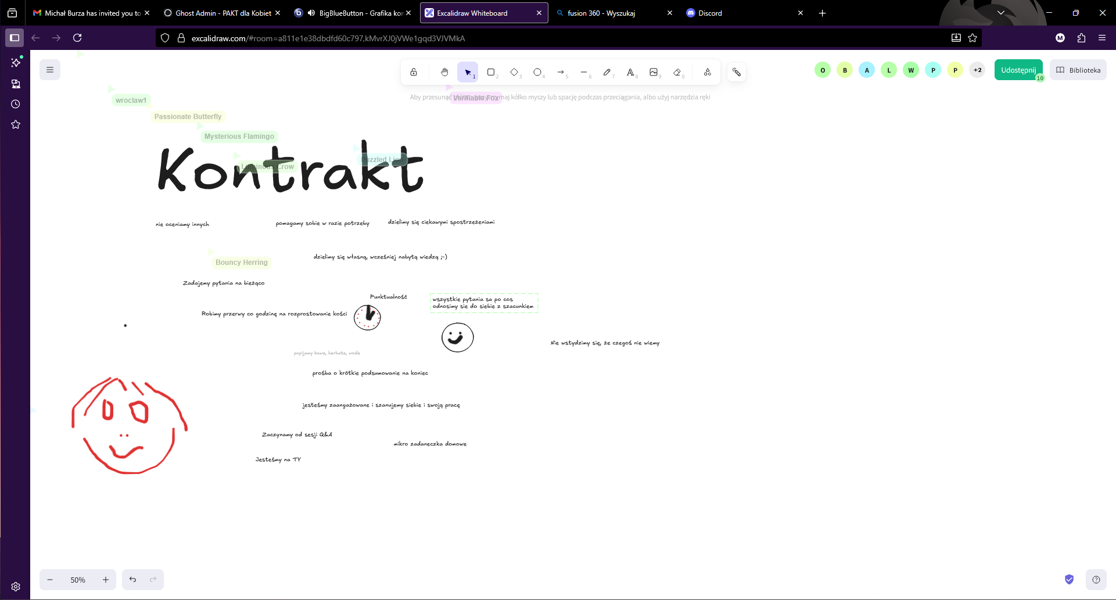This screenshot has width=1116, height=600.
Task: Click the green Udostępnij share button
Action: tap(1018, 70)
